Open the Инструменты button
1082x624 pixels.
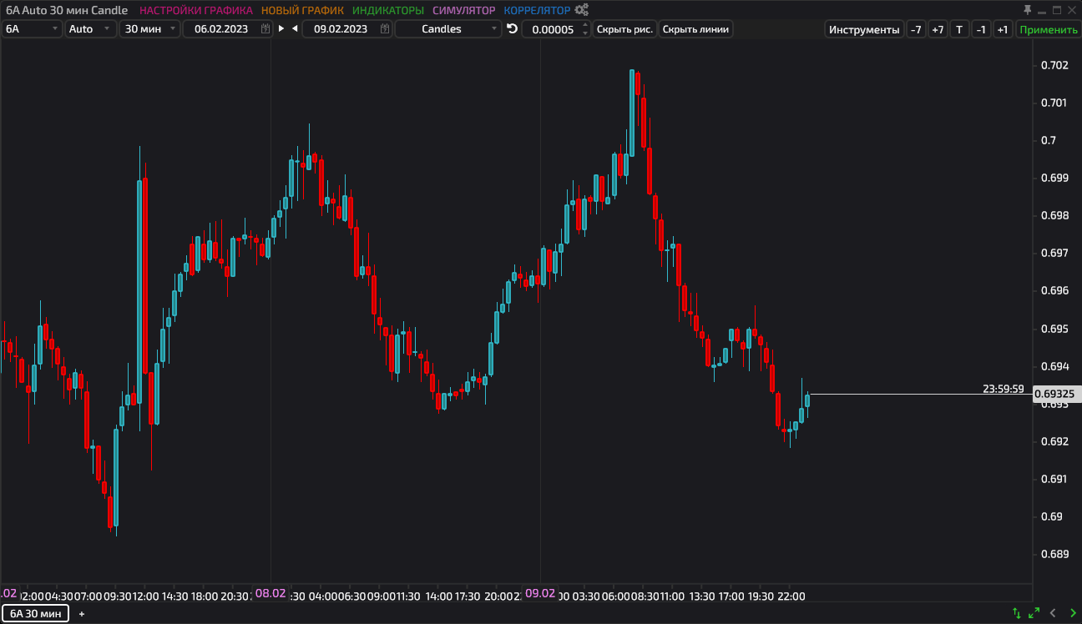click(864, 29)
